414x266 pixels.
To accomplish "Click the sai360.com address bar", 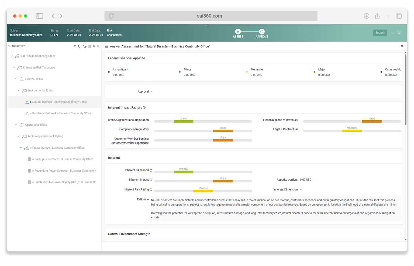I will [211, 16].
